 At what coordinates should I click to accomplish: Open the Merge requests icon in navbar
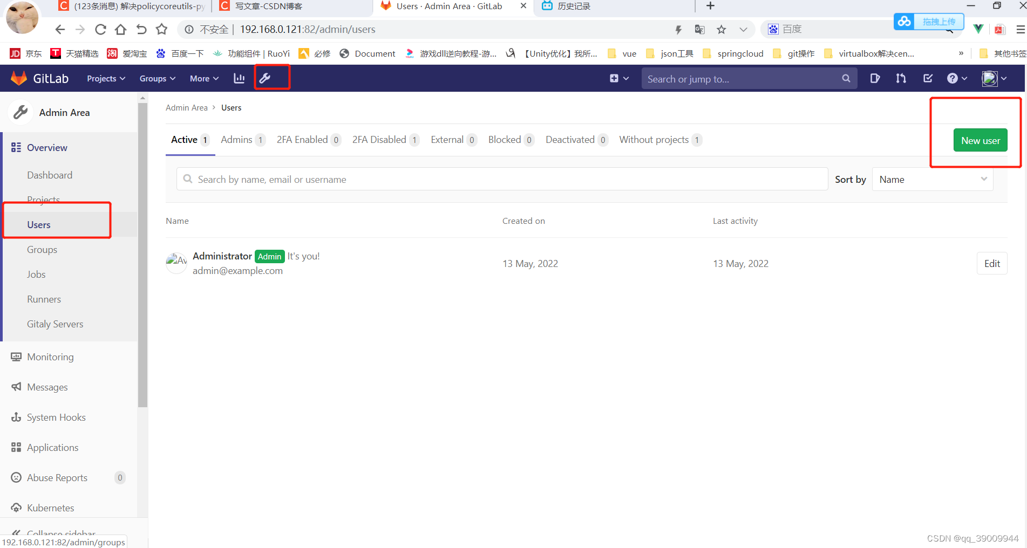[901, 78]
